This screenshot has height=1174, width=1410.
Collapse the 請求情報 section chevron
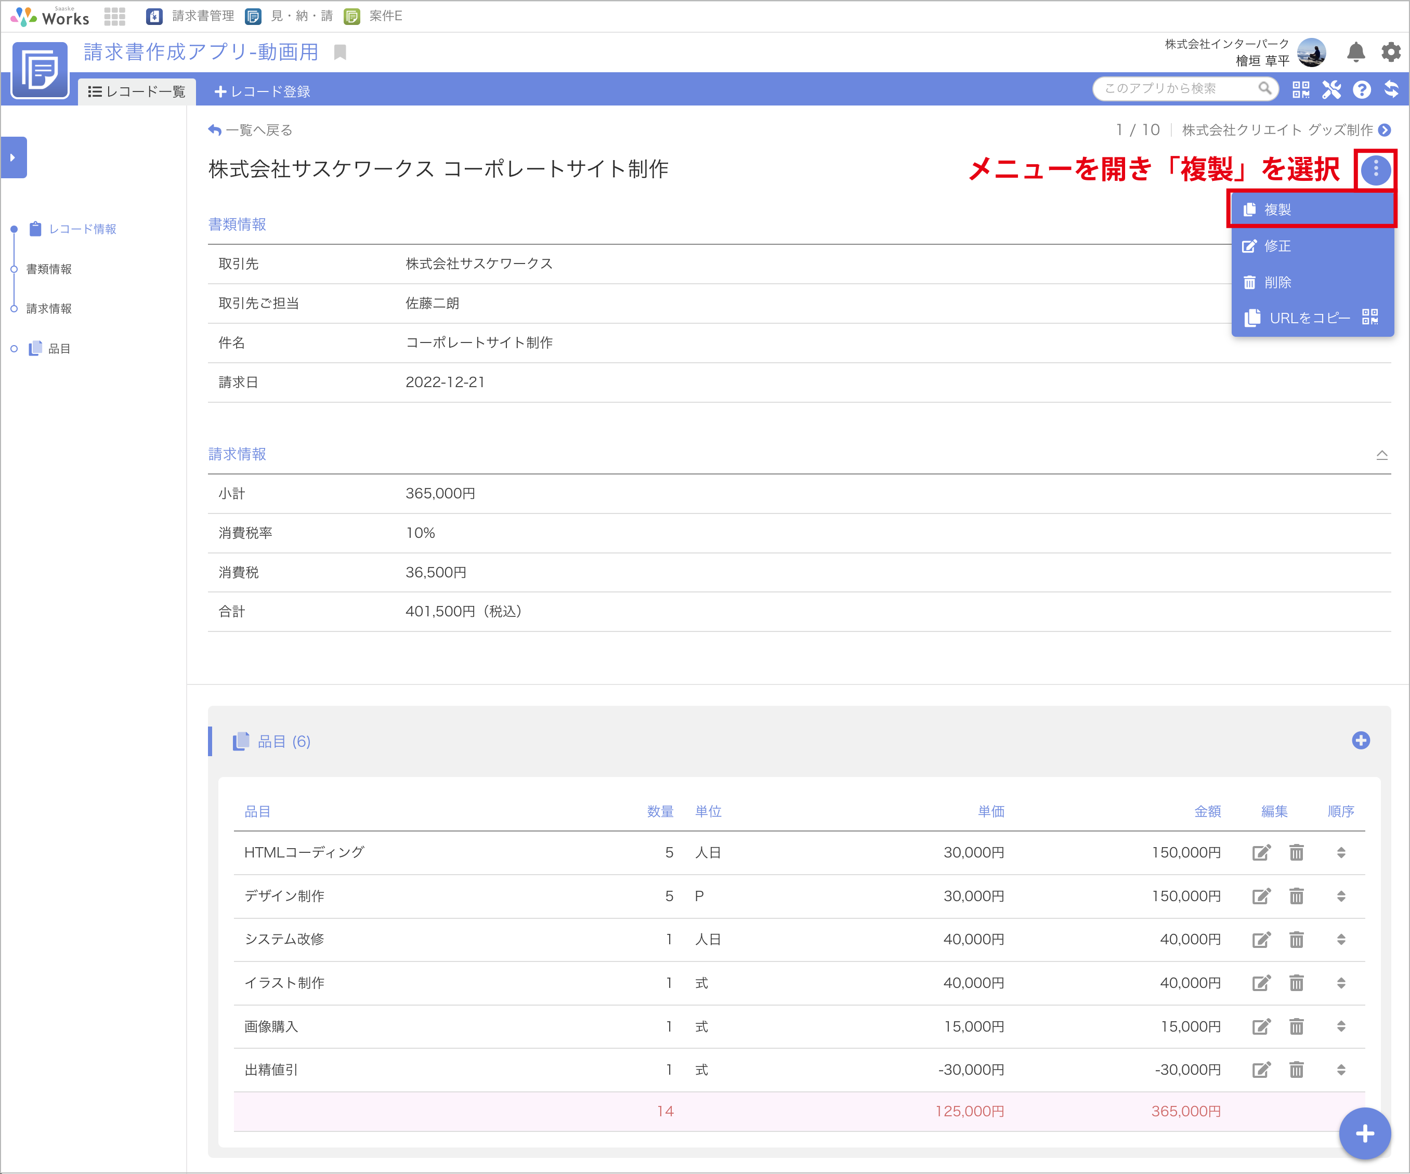tap(1382, 455)
